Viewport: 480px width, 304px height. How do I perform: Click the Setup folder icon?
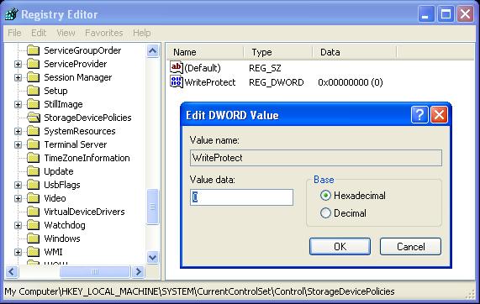(x=33, y=91)
